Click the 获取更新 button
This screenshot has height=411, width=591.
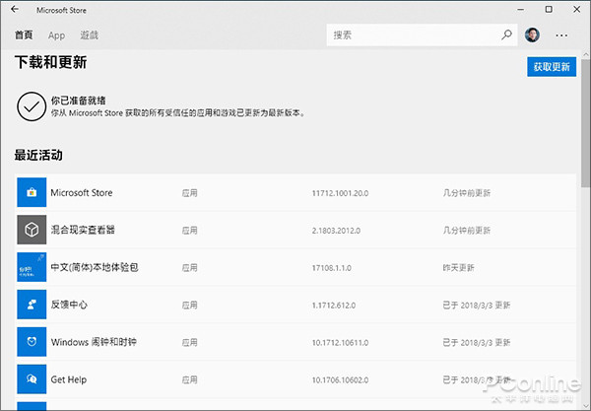(x=552, y=67)
